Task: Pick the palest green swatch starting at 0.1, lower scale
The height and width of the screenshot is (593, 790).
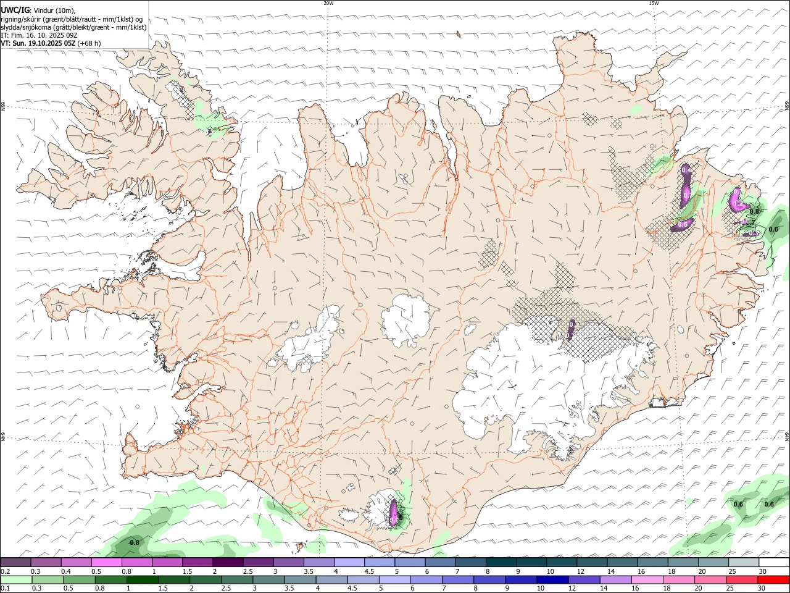Action: pyautogui.click(x=16, y=580)
